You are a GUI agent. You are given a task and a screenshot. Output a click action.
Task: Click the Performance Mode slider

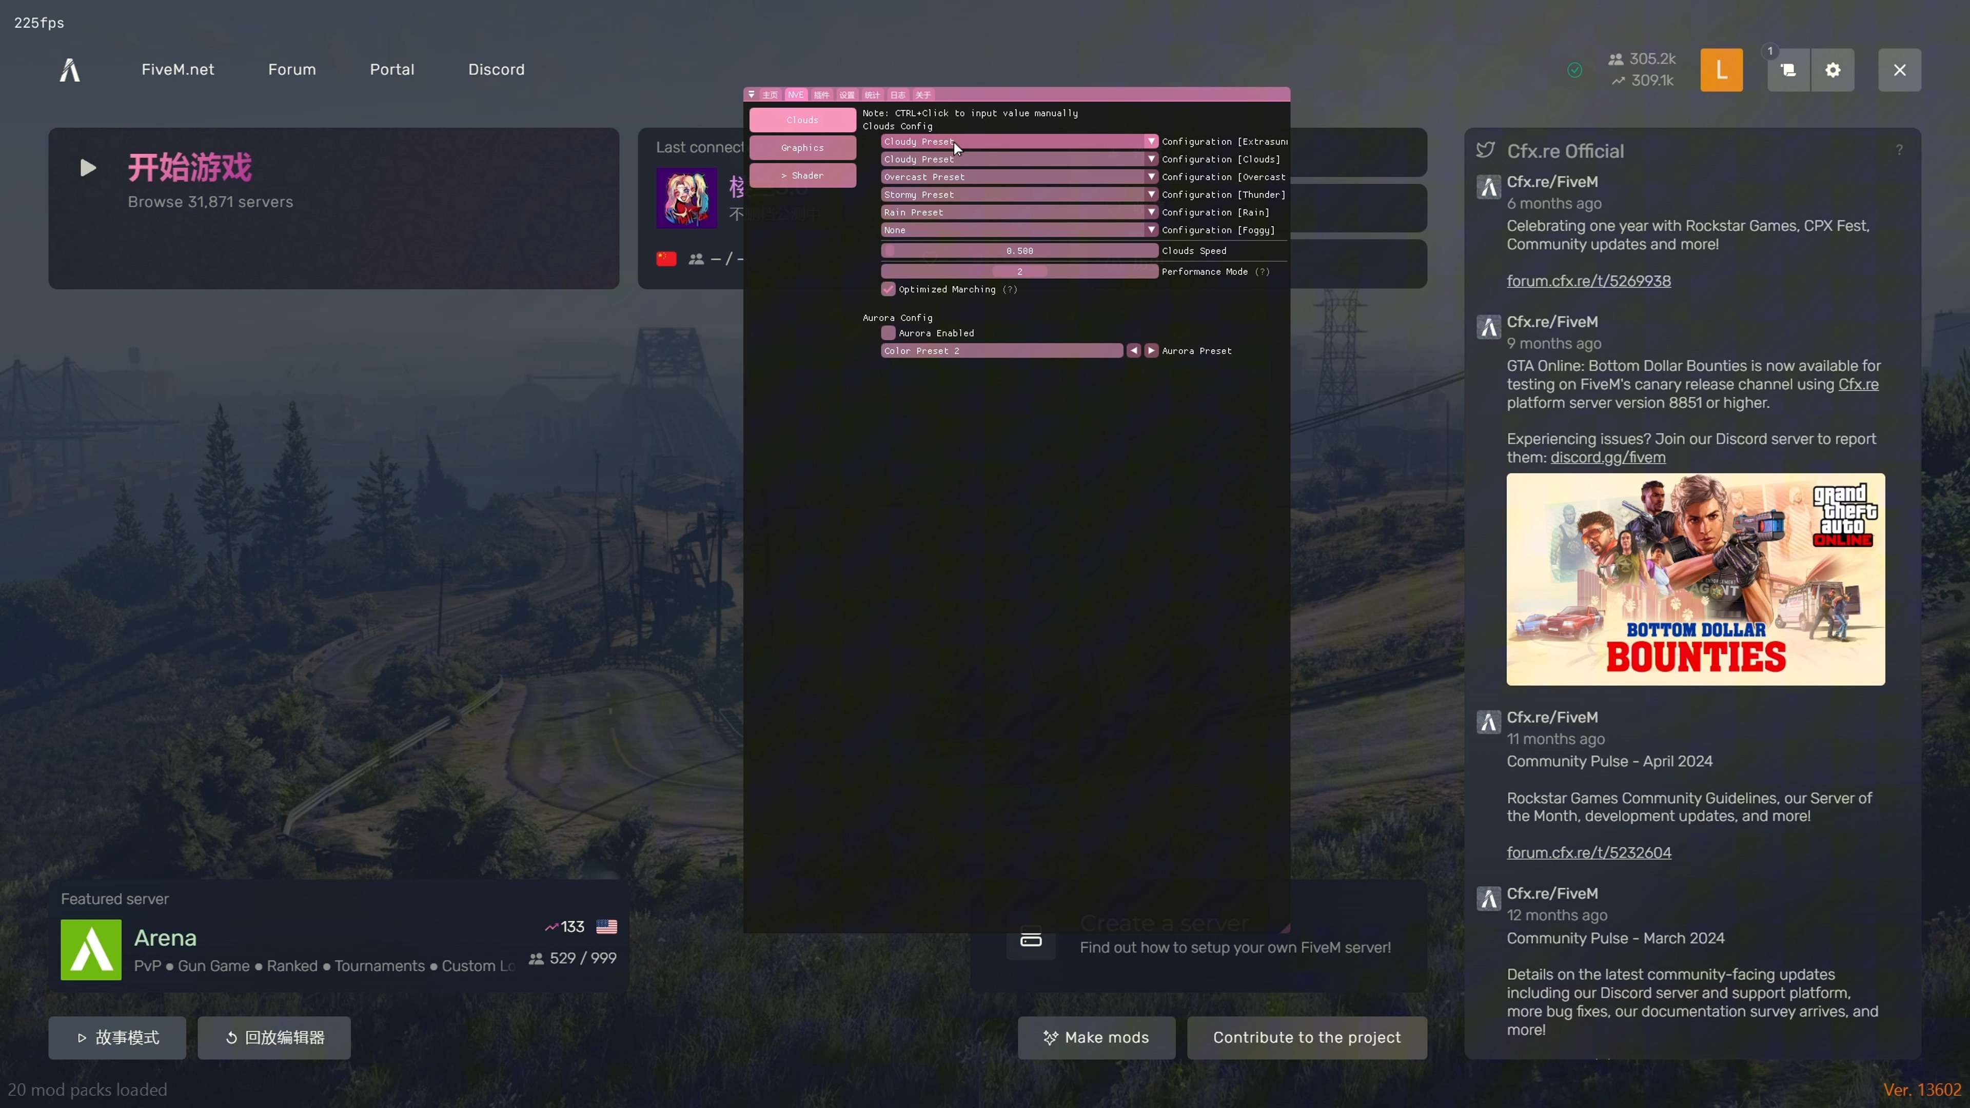[1019, 271]
